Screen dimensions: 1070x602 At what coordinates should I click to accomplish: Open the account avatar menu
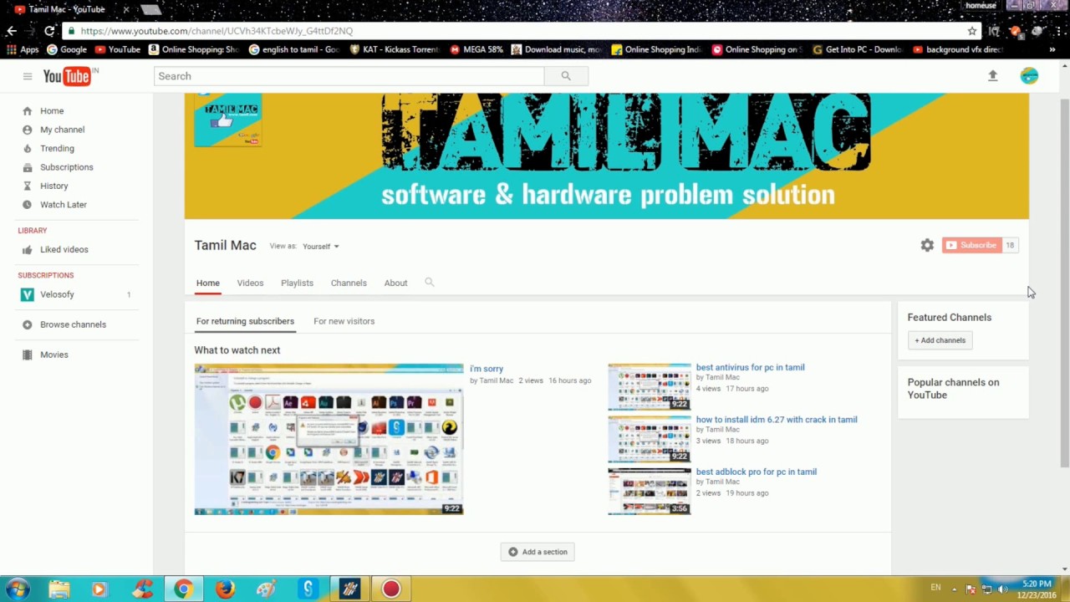point(1029,76)
